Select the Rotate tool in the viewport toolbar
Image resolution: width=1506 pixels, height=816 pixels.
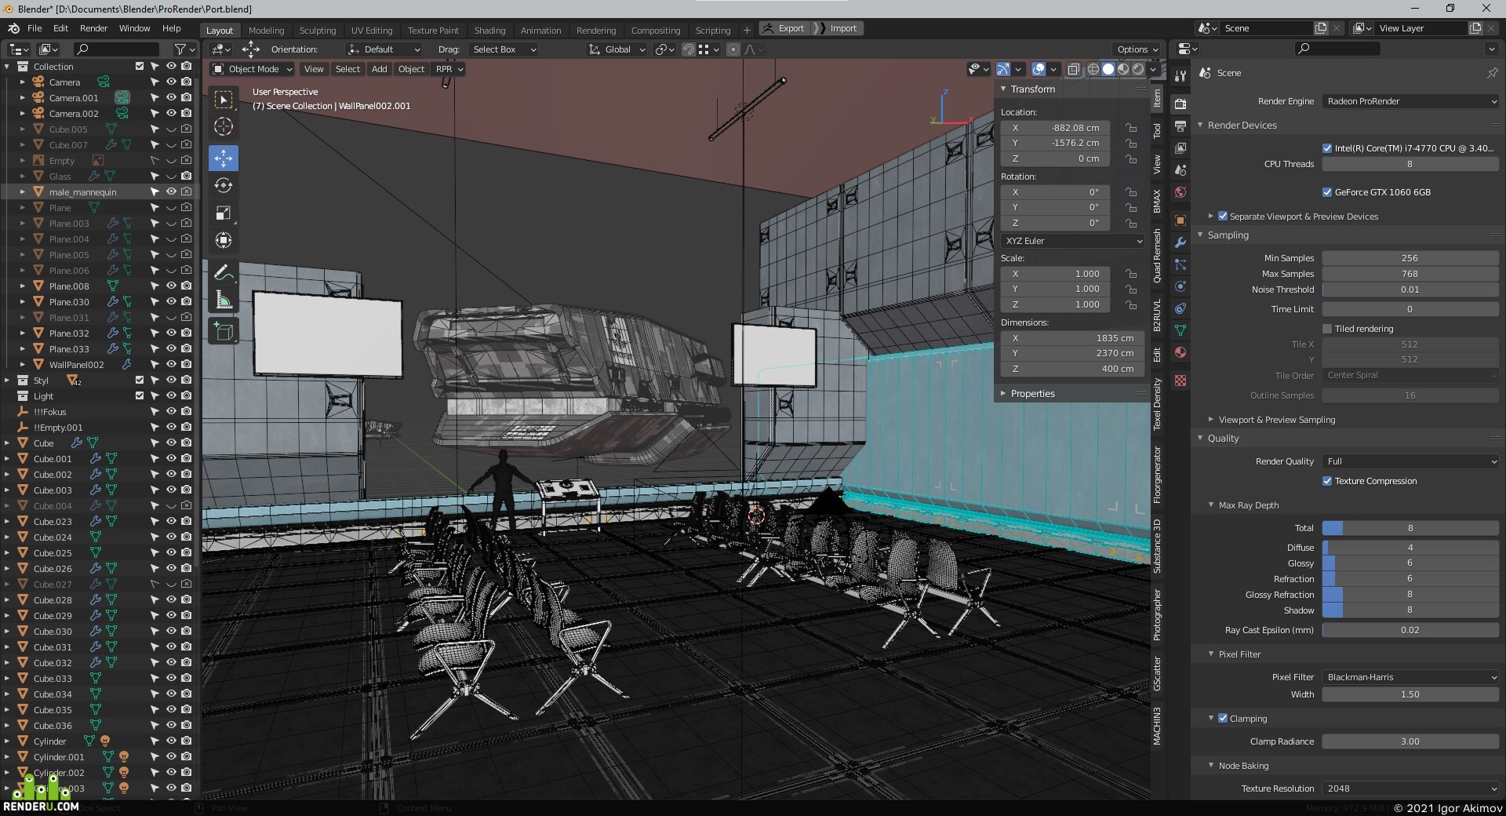point(224,185)
